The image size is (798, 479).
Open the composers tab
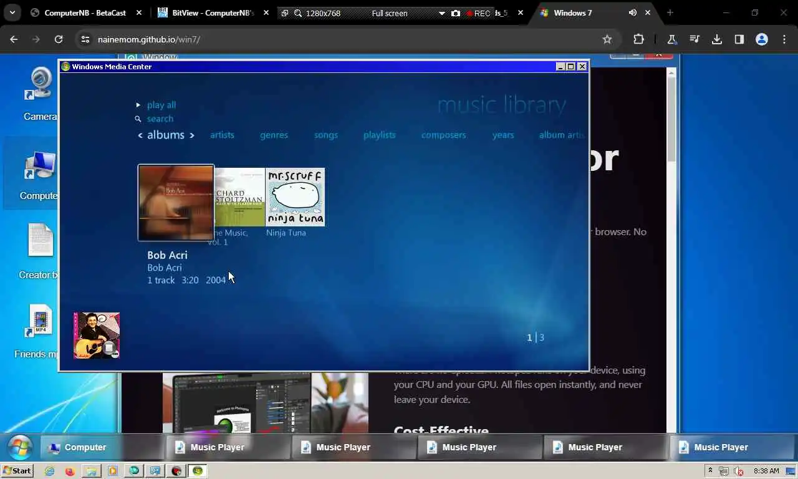tap(443, 135)
